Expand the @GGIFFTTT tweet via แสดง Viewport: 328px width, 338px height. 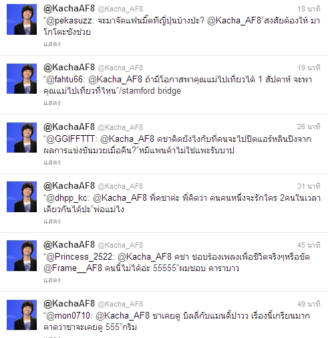[52, 163]
